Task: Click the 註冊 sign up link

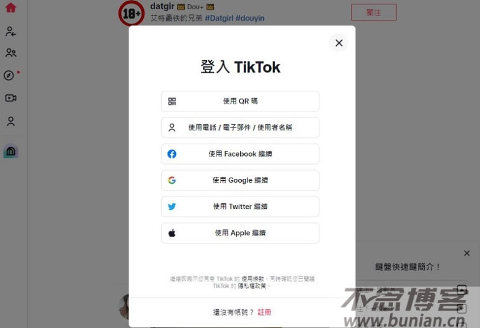Action: (x=264, y=312)
